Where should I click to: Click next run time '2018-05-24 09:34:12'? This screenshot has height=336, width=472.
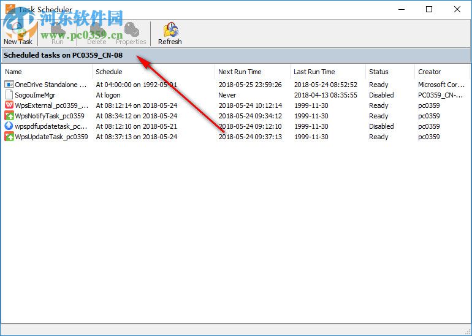[x=250, y=116]
